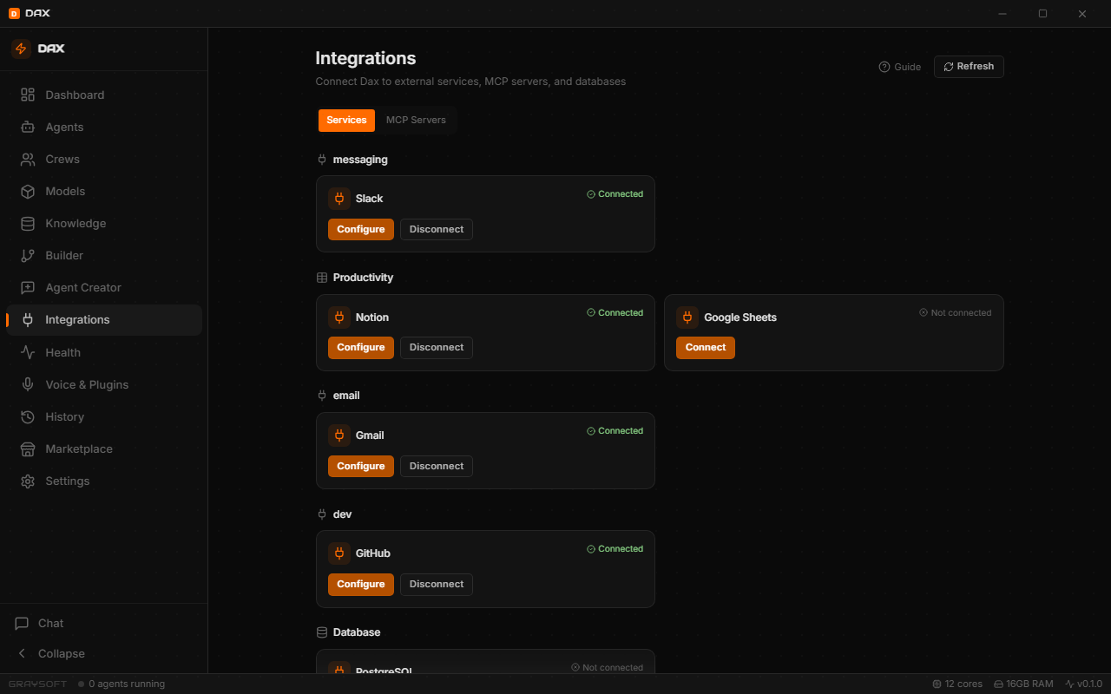Screen dimensions: 1111x694
Task: Disconnect the Gmail integration
Action: pos(437,466)
